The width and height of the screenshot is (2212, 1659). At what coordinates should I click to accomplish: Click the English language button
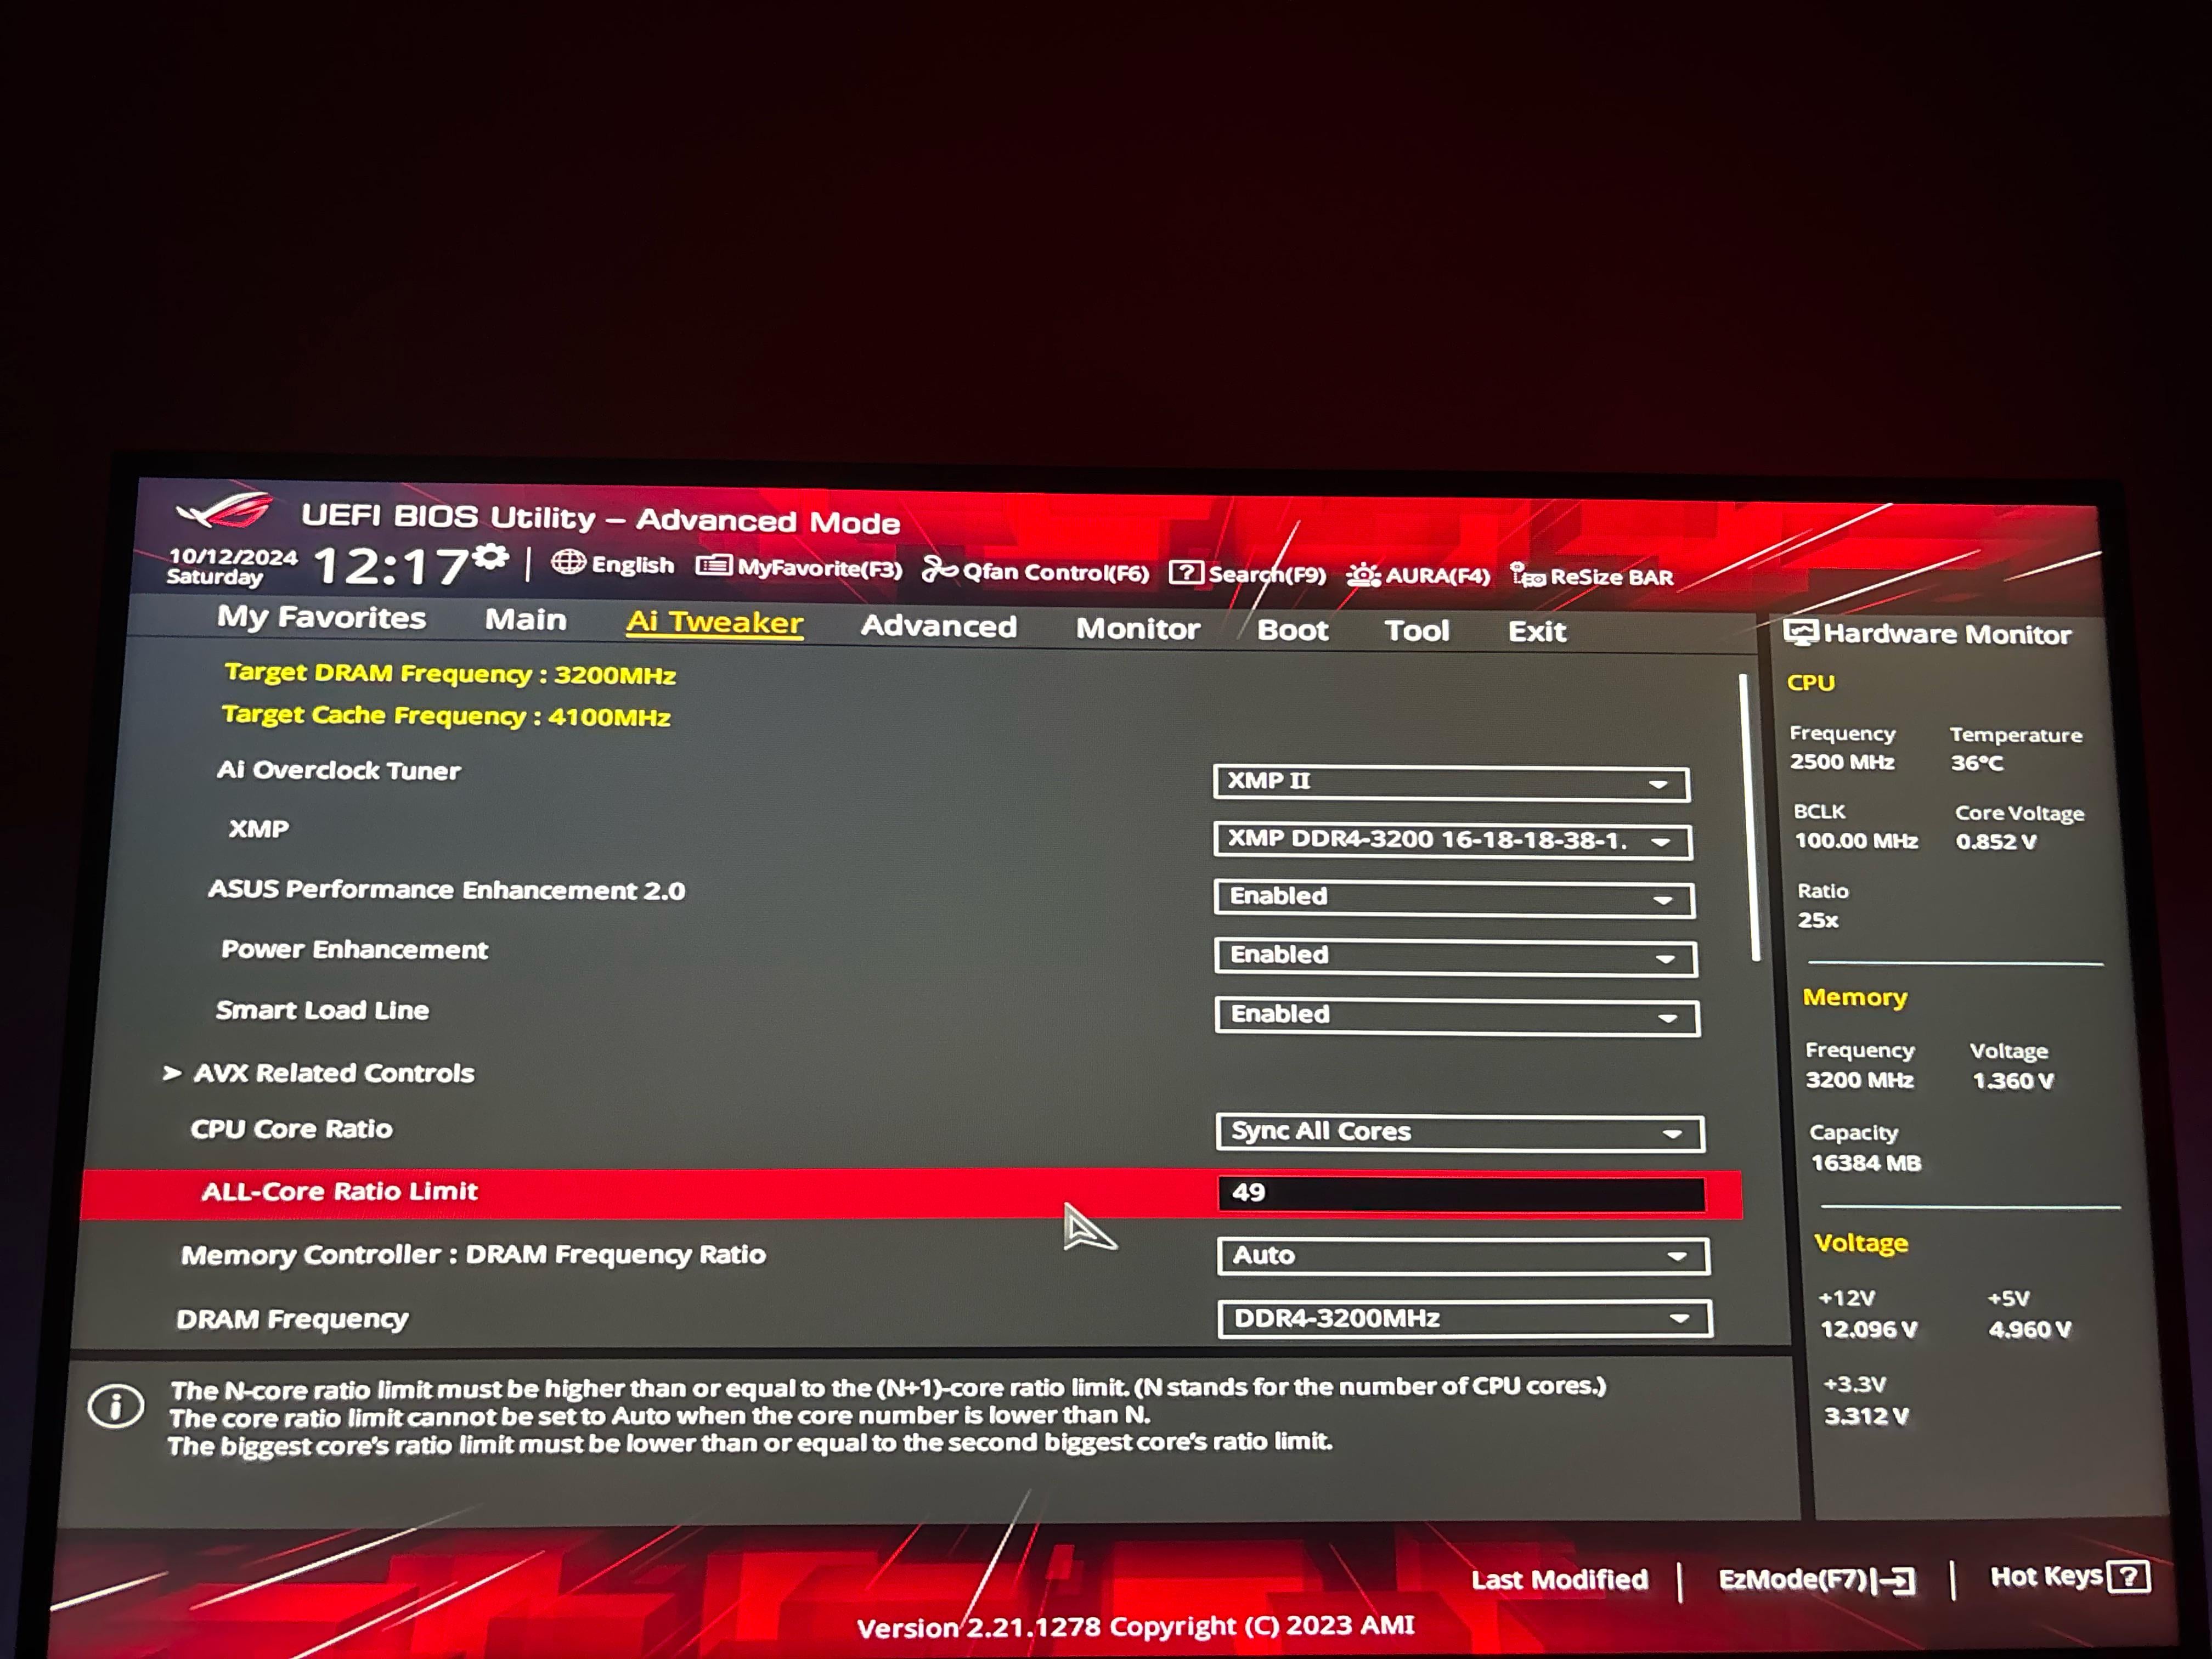click(x=613, y=564)
